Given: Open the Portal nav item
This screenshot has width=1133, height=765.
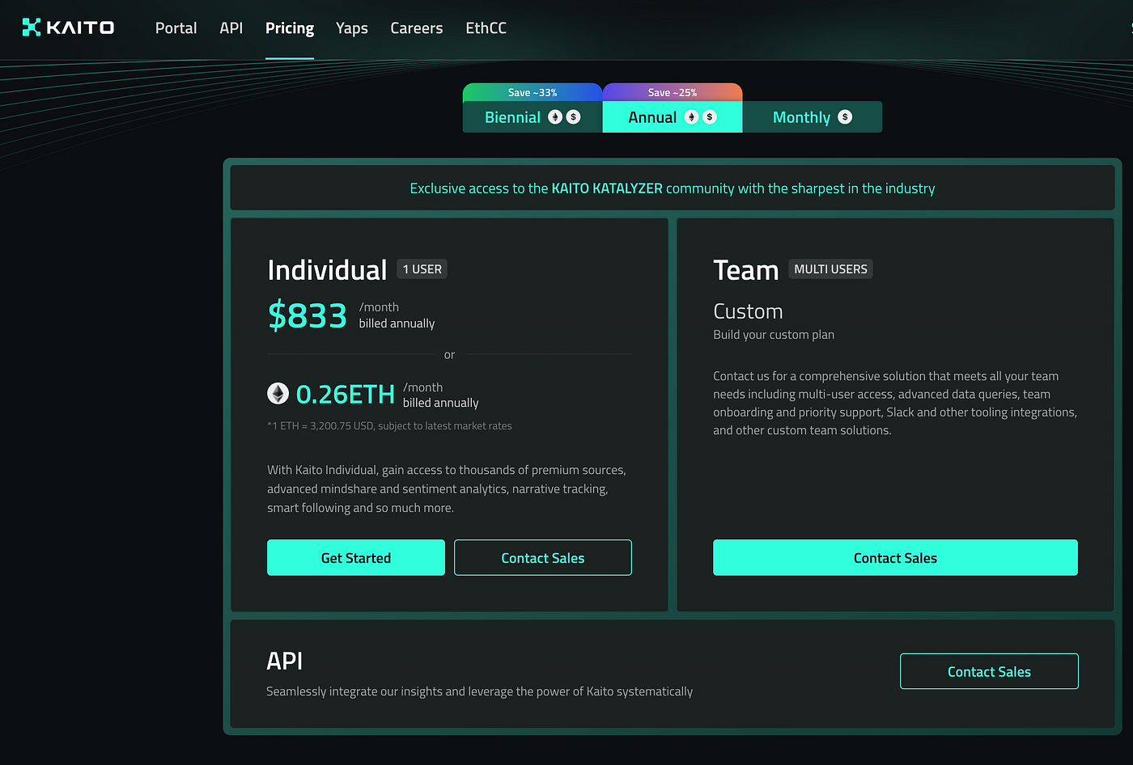Looking at the screenshot, I should (x=176, y=28).
